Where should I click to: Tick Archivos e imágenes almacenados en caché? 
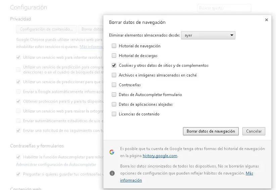[x=114, y=75]
